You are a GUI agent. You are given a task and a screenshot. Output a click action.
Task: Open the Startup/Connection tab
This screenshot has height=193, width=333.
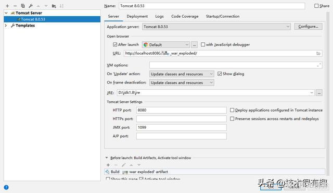point(223,16)
